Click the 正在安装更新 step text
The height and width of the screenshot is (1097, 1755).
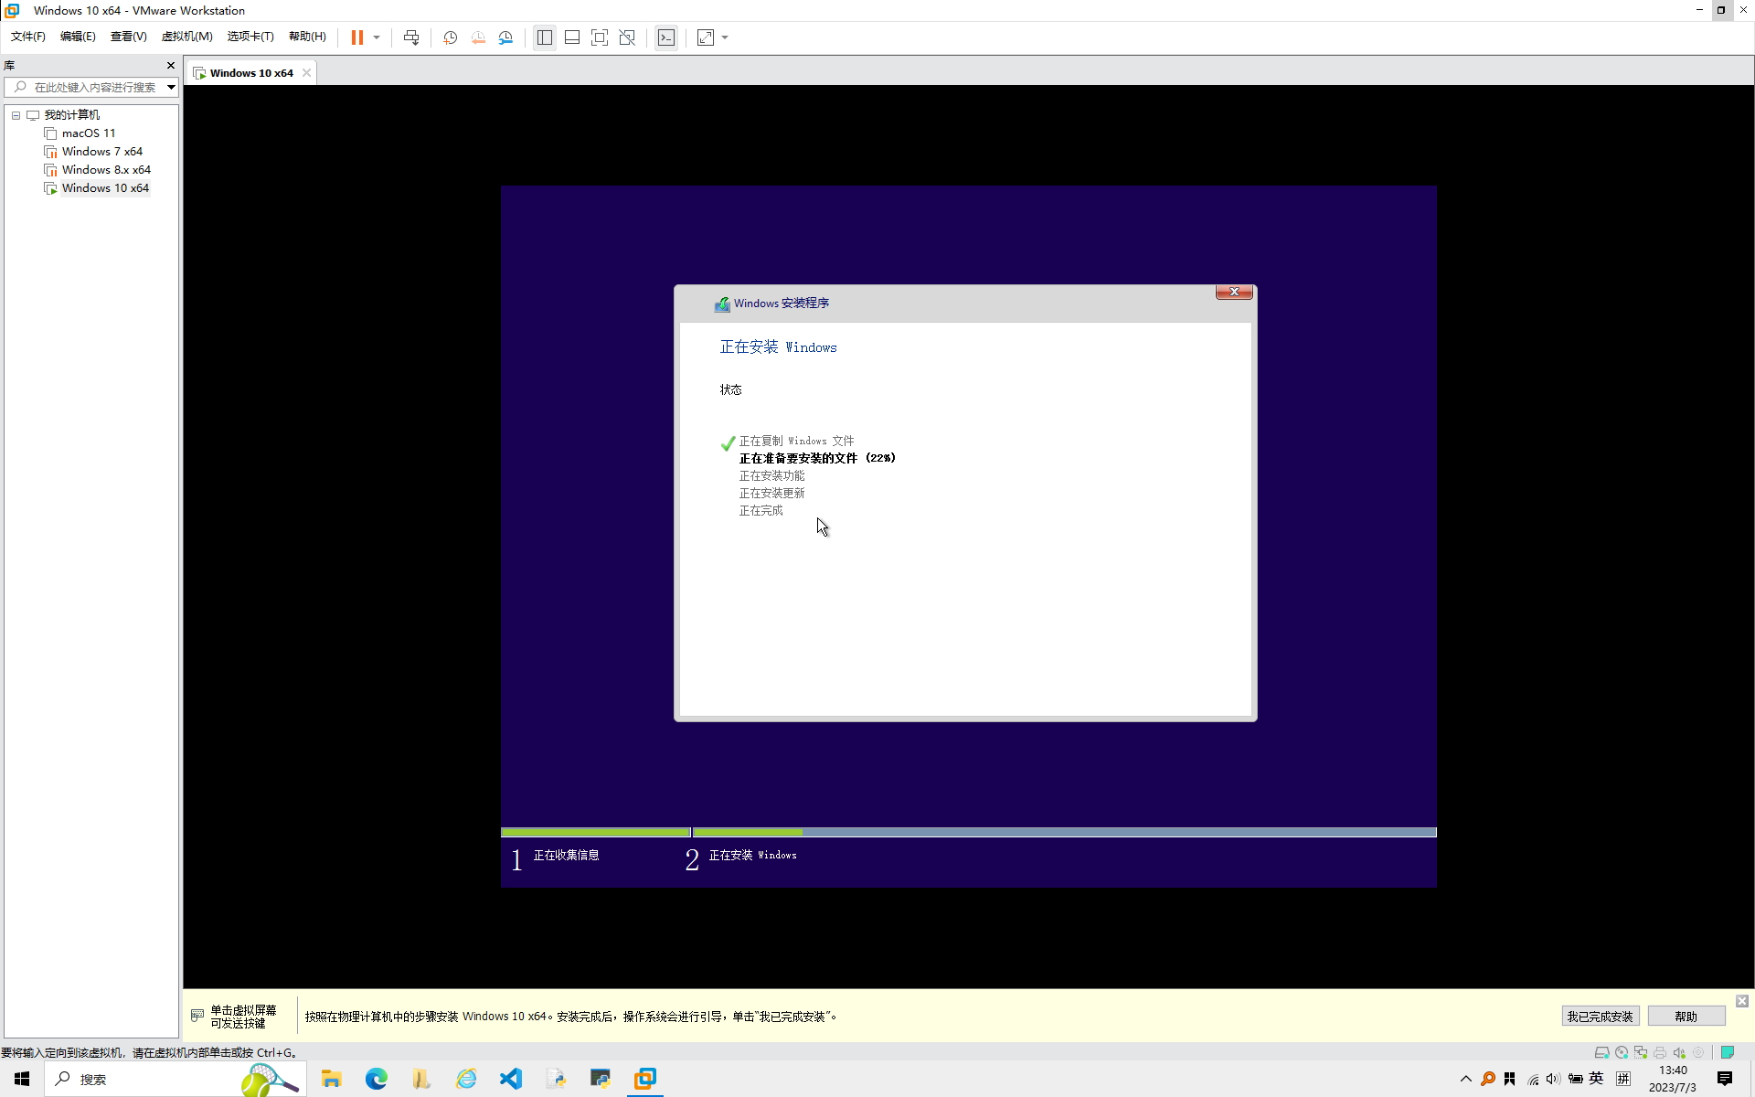(x=772, y=493)
